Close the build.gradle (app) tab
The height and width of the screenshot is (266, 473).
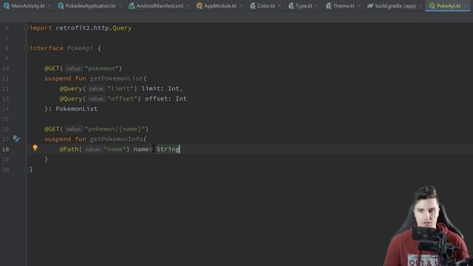421,6
